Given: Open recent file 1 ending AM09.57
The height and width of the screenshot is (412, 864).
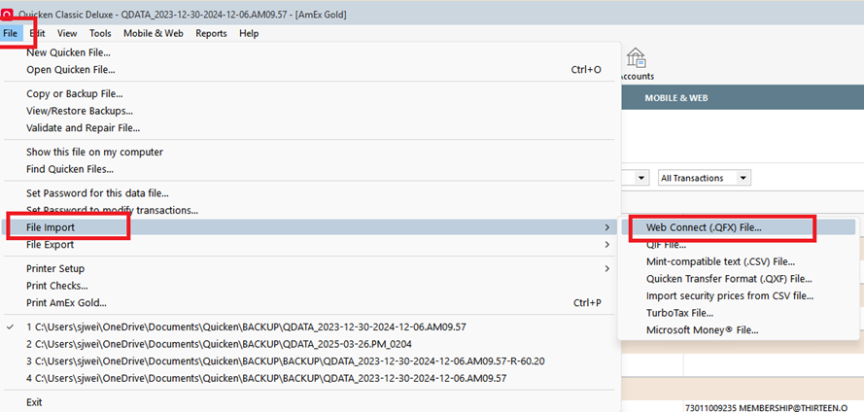Looking at the screenshot, I should pyautogui.click(x=246, y=326).
